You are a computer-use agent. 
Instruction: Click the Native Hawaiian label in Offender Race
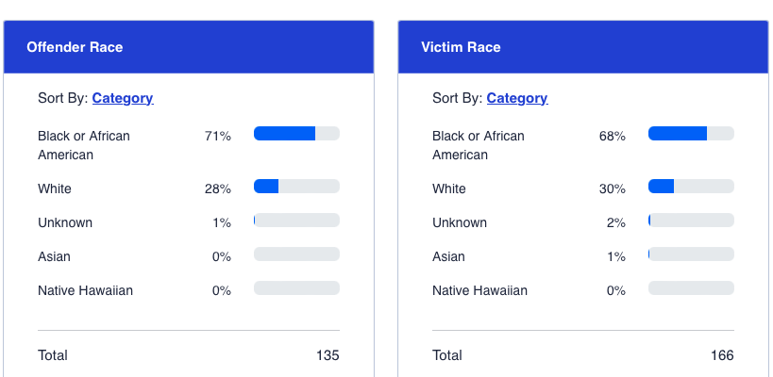point(85,290)
